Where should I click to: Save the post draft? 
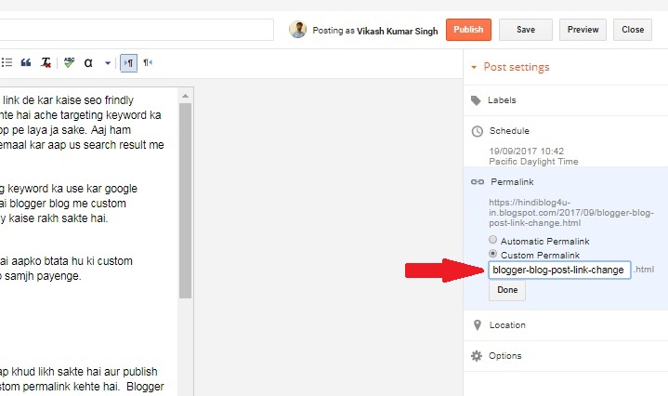click(x=526, y=30)
